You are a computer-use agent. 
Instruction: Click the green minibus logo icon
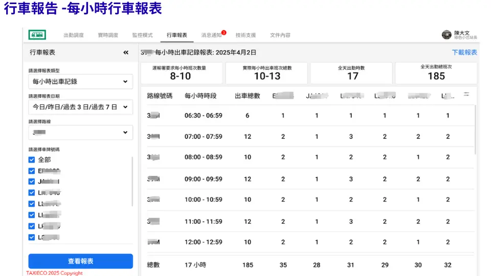(37, 35)
